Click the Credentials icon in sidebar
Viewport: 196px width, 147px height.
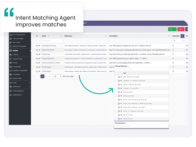(11, 67)
